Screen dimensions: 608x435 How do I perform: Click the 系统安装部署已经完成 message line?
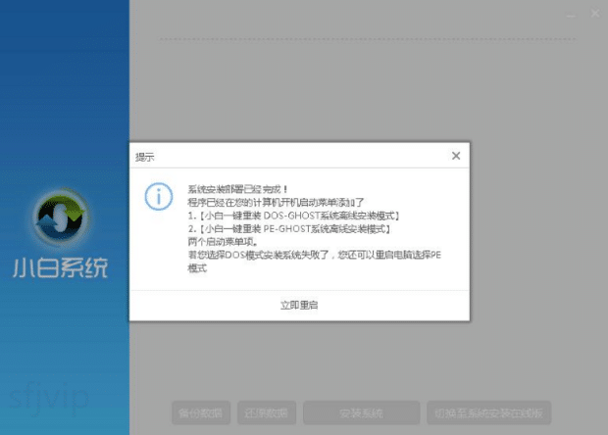pos(238,188)
